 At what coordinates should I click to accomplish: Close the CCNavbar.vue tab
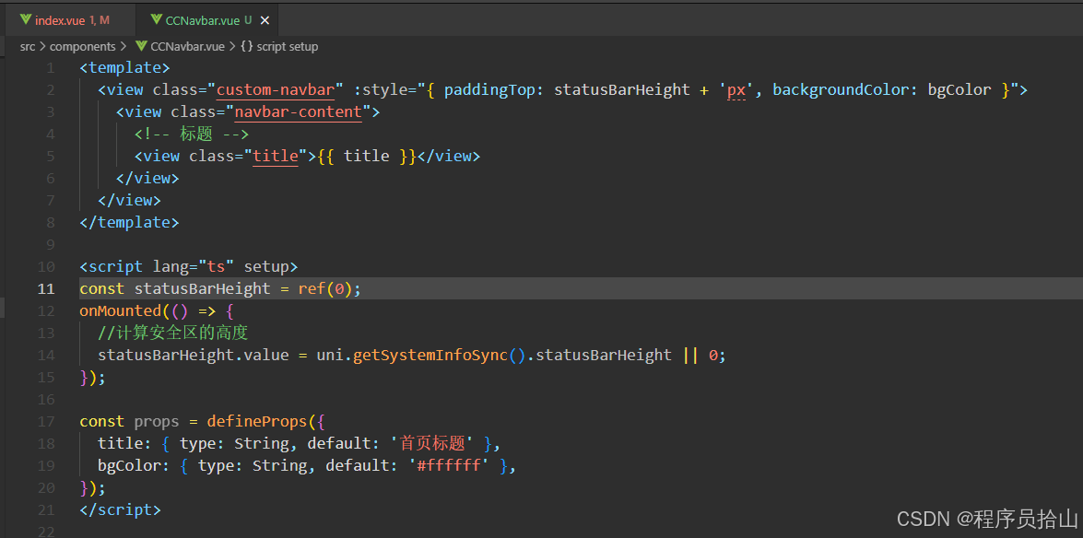coord(265,20)
